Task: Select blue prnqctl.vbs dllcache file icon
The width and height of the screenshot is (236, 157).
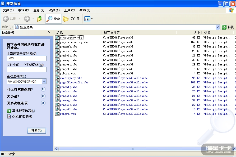Action: coord(57,110)
